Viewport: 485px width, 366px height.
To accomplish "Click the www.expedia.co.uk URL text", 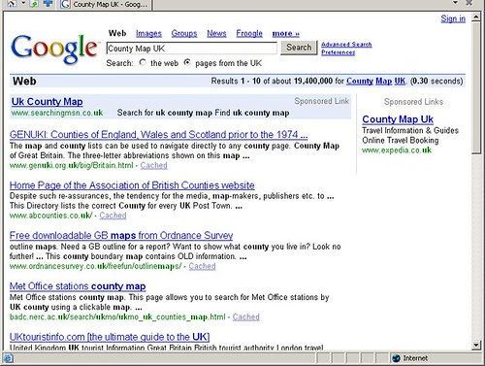I will click(x=397, y=150).
